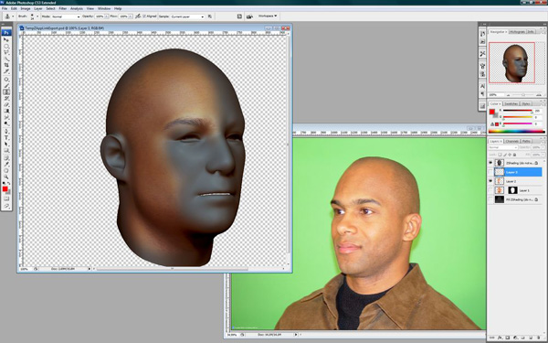Select the Gradient tool
The width and height of the screenshot is (548, 343).
point(6,111)
